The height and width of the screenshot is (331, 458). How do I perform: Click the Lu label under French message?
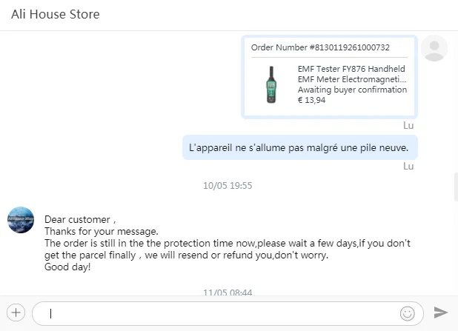click(408, 166)
